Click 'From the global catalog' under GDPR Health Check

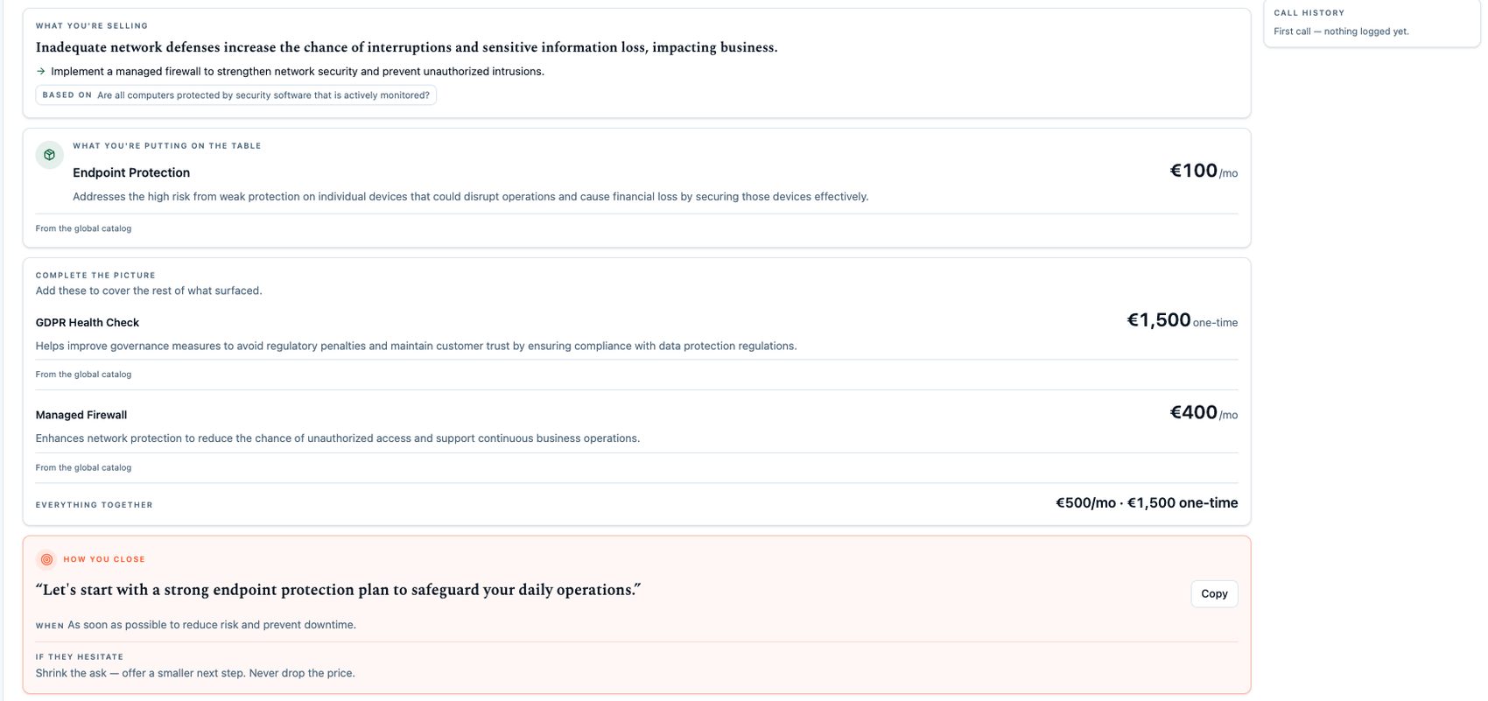[x=83, y=375]
